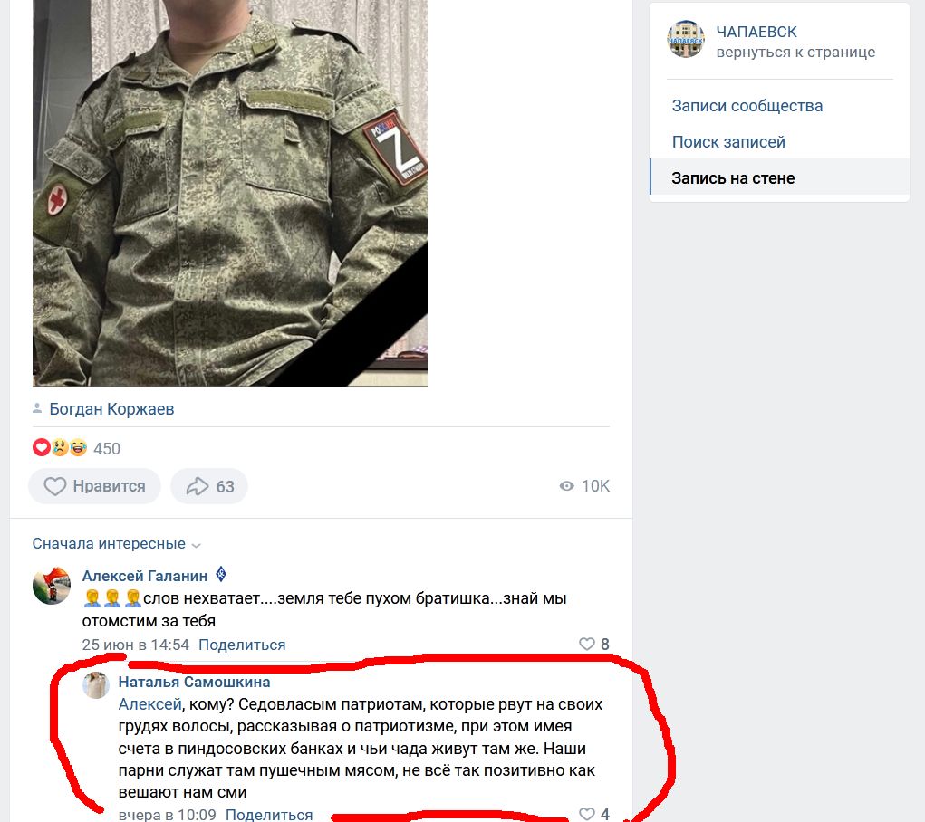This screenshot has width=925, height=822.
Task: Click the вернуться к странице link
Action: (x=795, y=52)
